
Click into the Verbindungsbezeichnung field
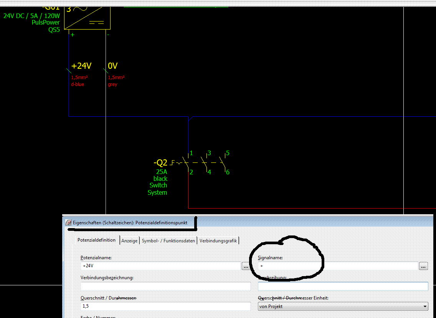(166, 286)
